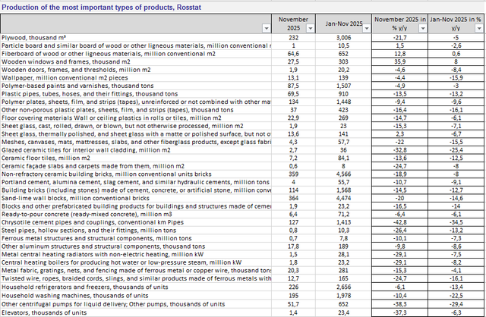Select Glazed ceramic tiles y/y value -32,8

click(x=400, y=150)
